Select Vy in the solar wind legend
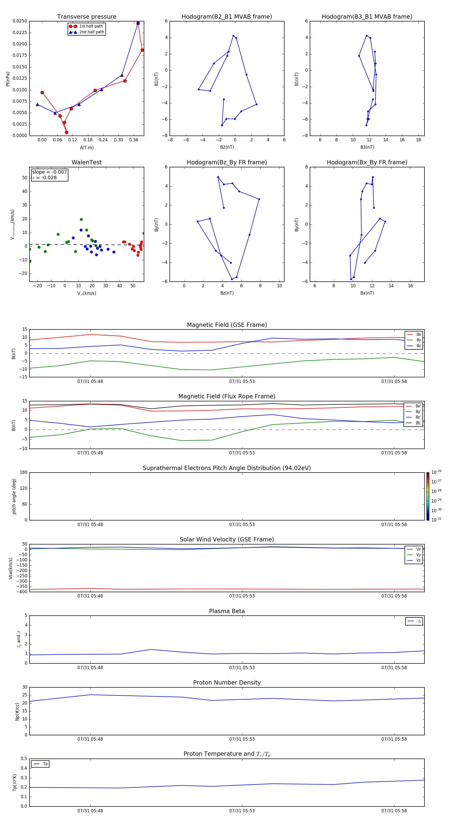 point(414,555)
